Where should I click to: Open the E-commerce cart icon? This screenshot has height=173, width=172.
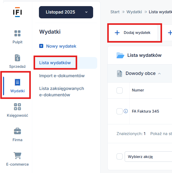(17, 155)
